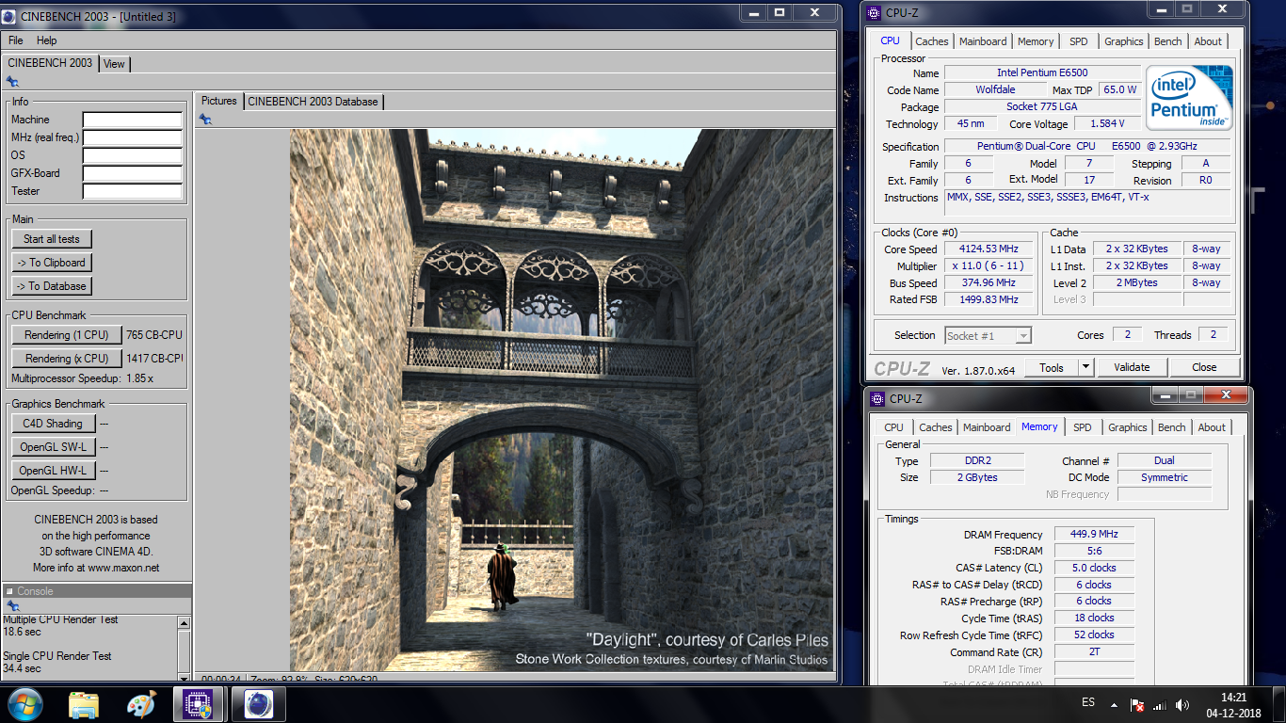Screen dimensions: 1286x723
Task: Click the Console panel header icon
Action: coord(9,591)
